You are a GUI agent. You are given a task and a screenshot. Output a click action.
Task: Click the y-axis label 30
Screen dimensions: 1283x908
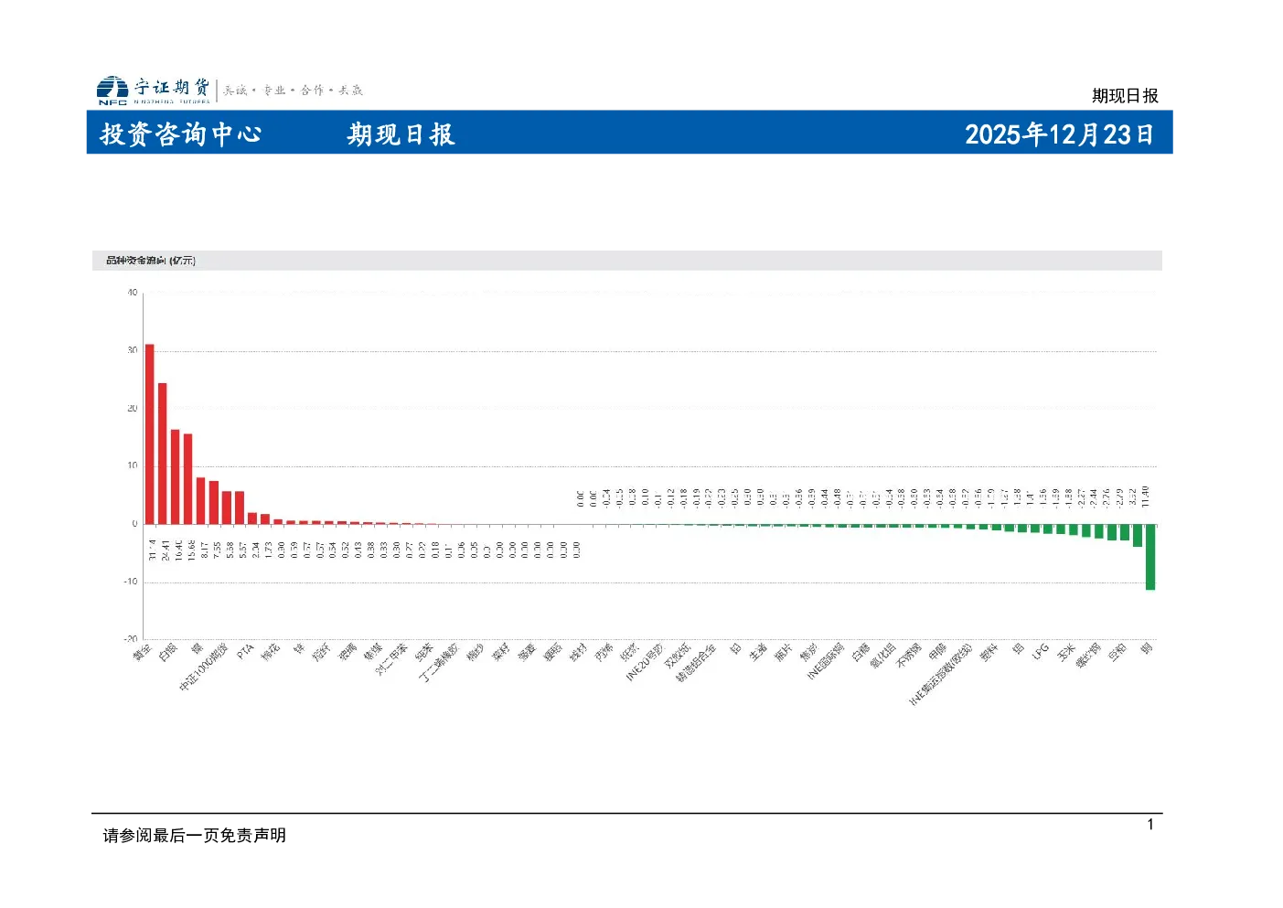(133, 350)
